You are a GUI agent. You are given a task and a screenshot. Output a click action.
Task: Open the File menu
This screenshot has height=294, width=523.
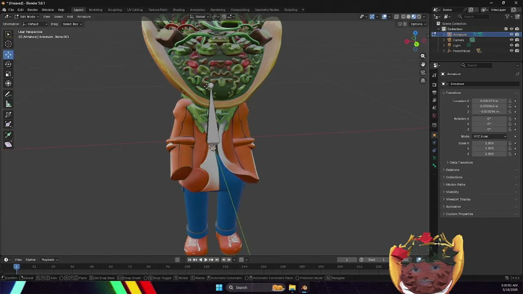(x=11, y=10)
